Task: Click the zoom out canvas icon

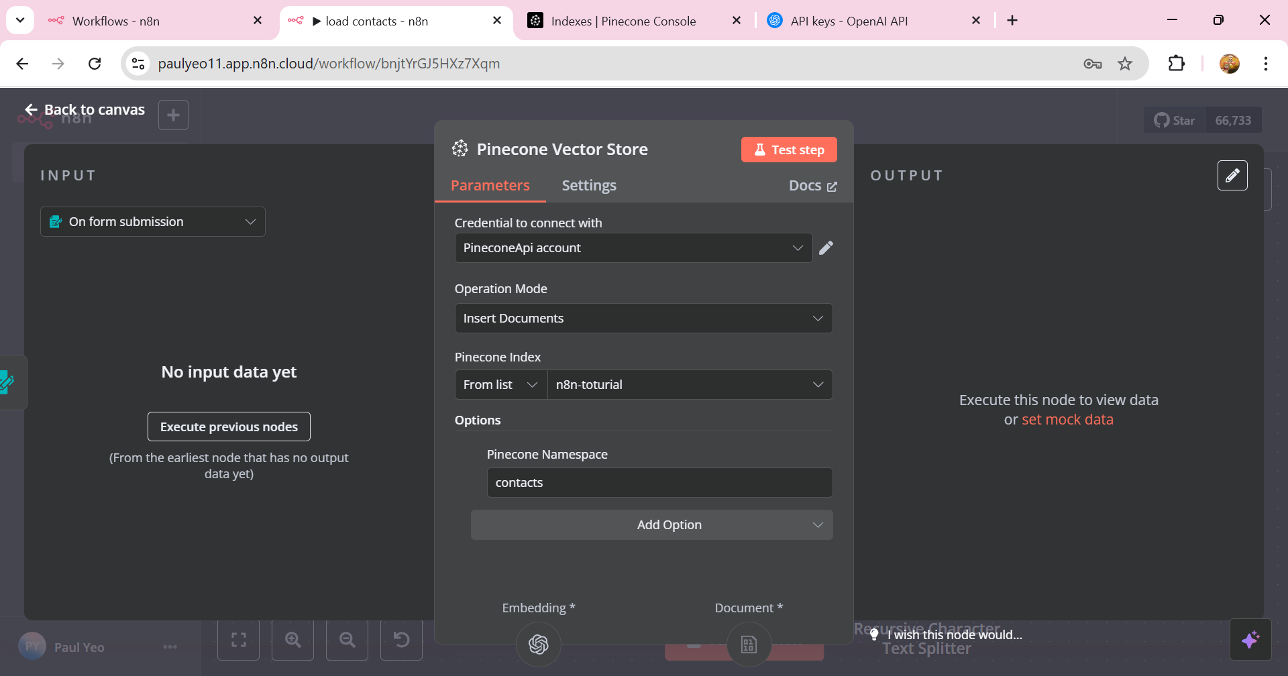Action: pos(347,640)
